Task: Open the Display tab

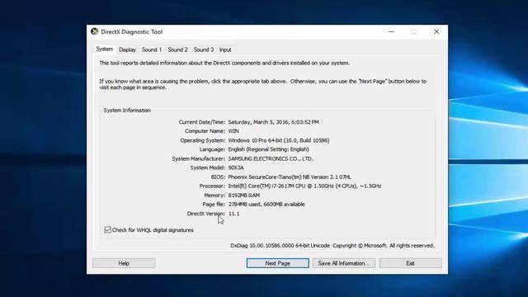Action: (x=127, y=49)
